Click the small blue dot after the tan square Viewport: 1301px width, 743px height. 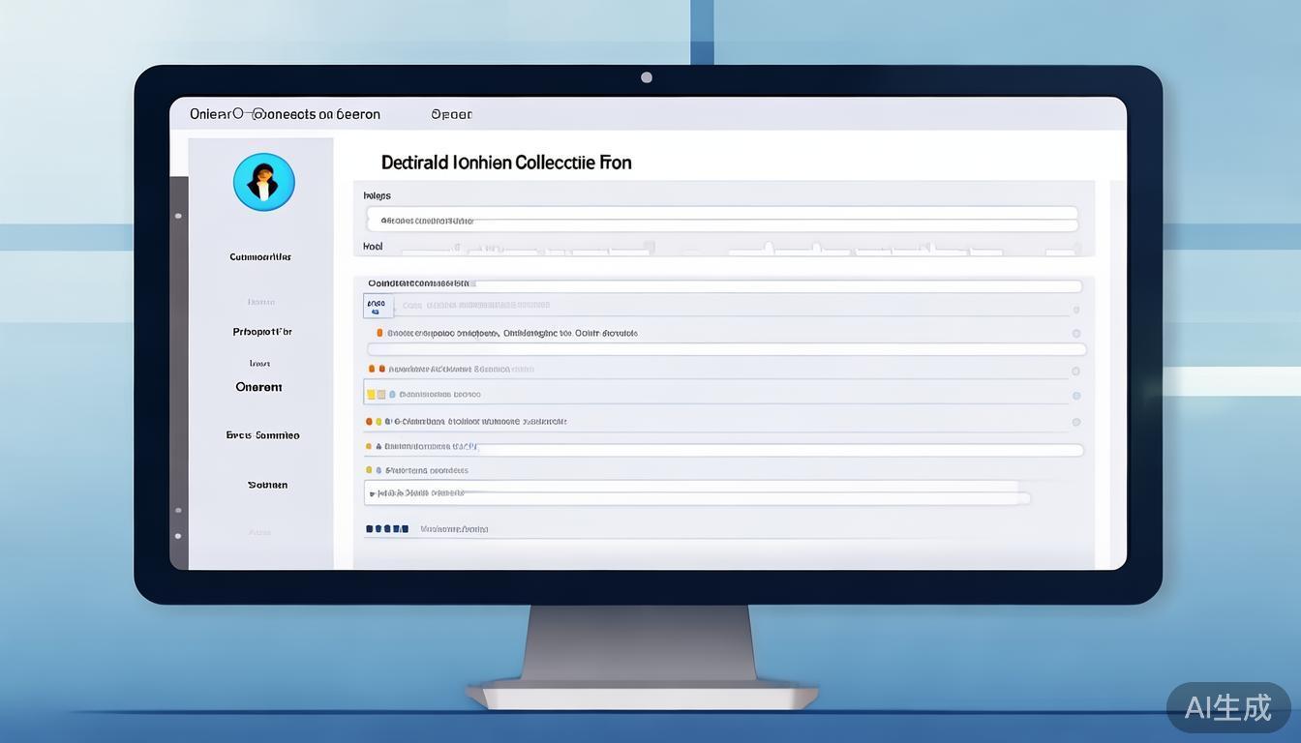(x=391, y=395)
